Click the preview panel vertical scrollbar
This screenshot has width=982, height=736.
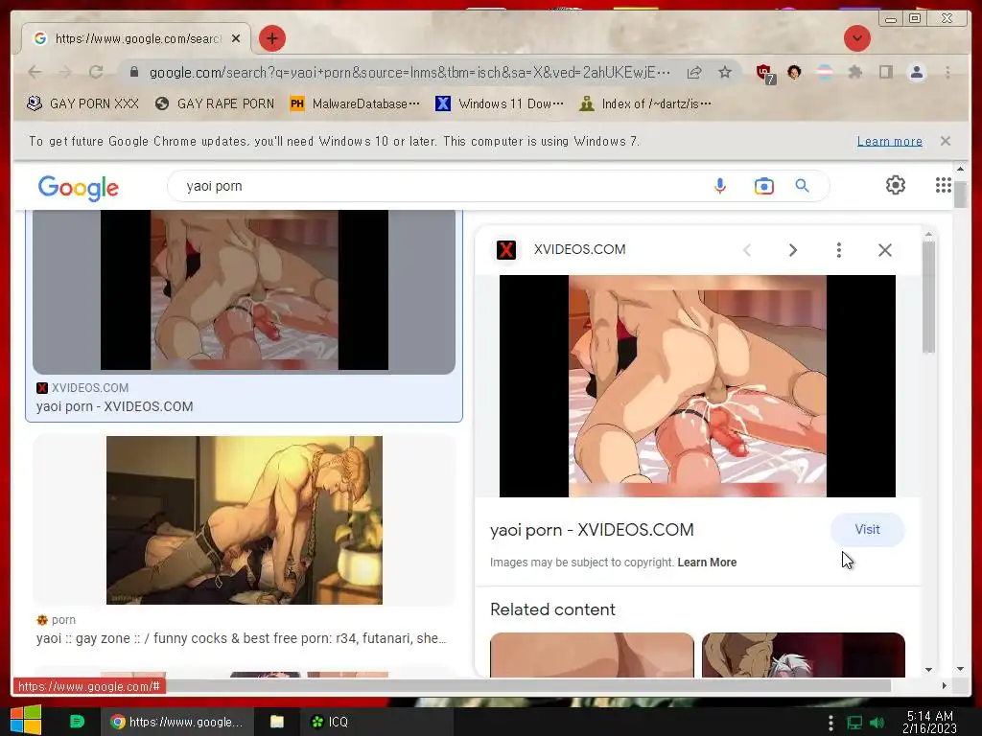(928, 297)
